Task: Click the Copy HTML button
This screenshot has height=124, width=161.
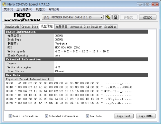Action: click(146, 116)
